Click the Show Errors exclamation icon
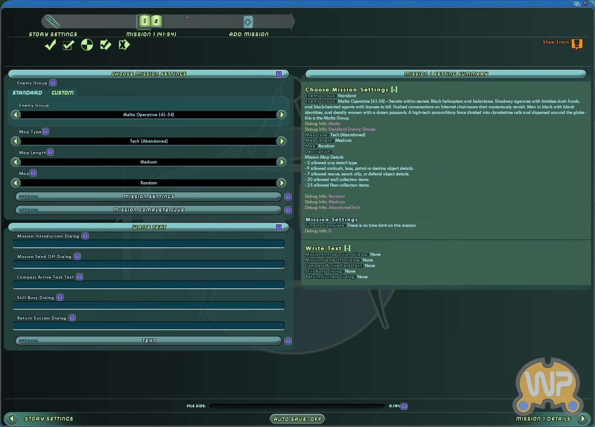 coord(576,44)
